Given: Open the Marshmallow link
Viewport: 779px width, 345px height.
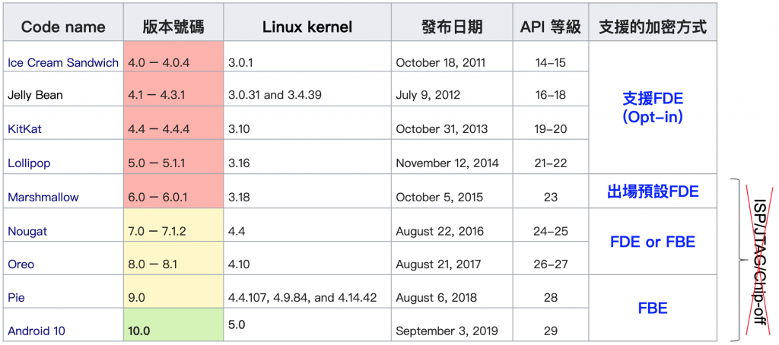Looking at the screenshot, I should coord(43,197).
